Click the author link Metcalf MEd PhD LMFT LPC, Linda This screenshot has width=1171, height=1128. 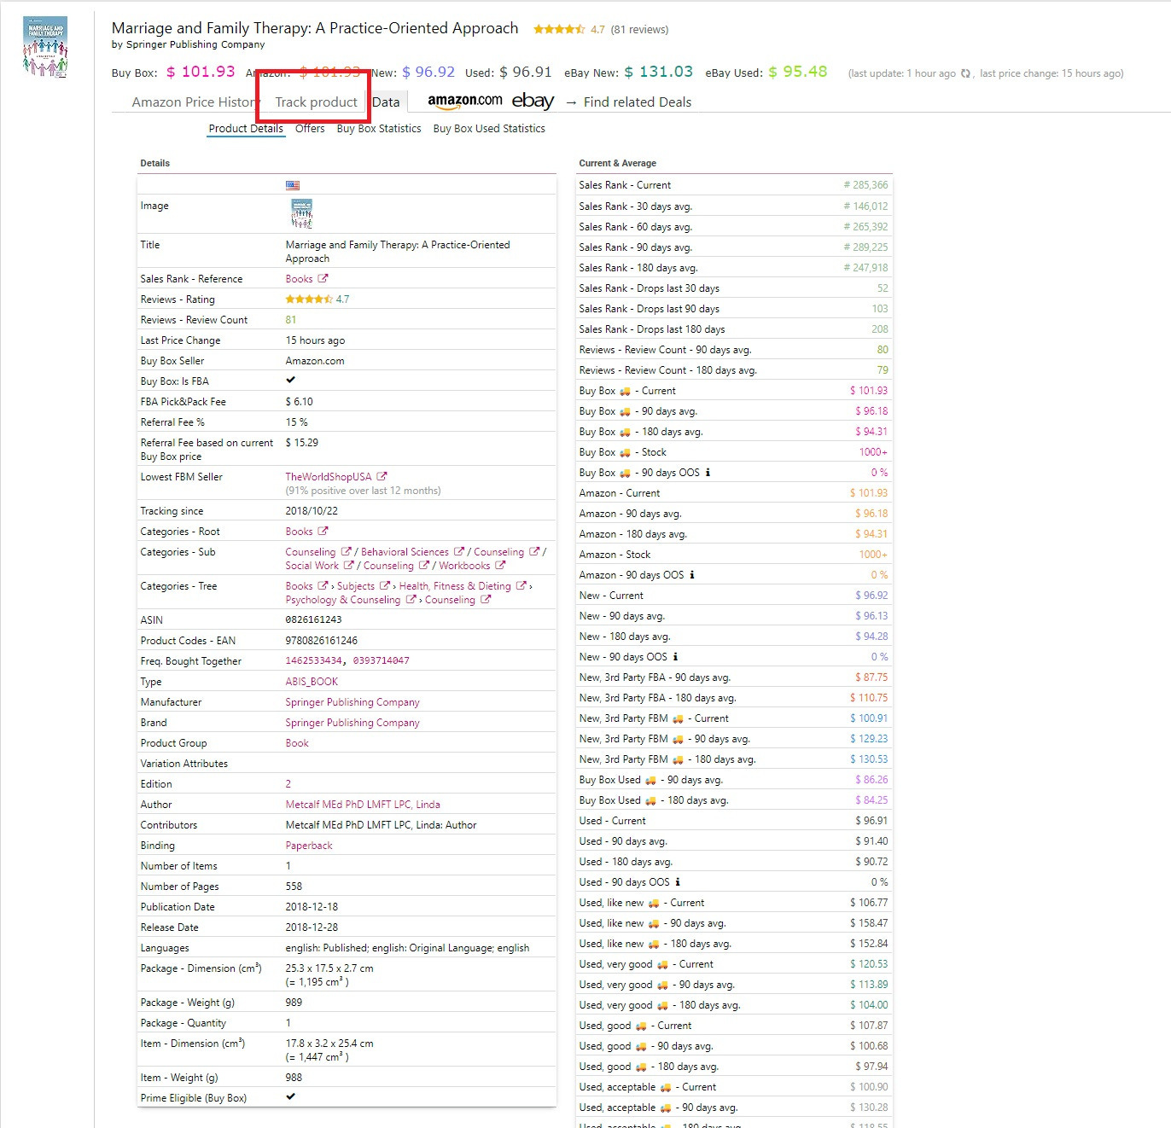click(363, 805)
